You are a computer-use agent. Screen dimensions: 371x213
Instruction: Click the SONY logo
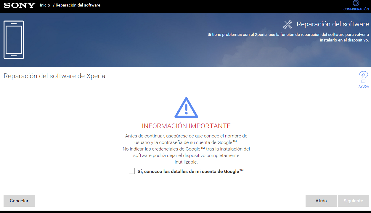(x=19, y=5)
